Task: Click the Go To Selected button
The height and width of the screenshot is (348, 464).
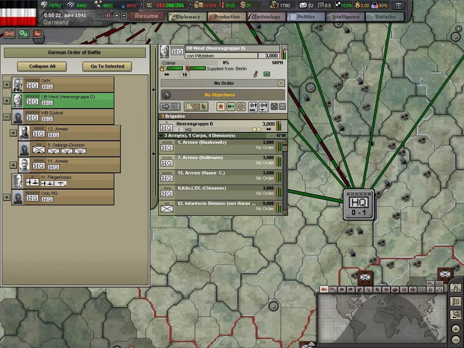Action: (x=108, y=67)
